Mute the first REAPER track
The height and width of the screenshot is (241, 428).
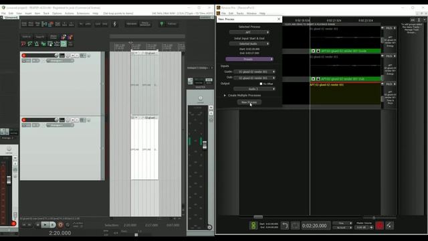pyautogui.click(x=73, y=56)
